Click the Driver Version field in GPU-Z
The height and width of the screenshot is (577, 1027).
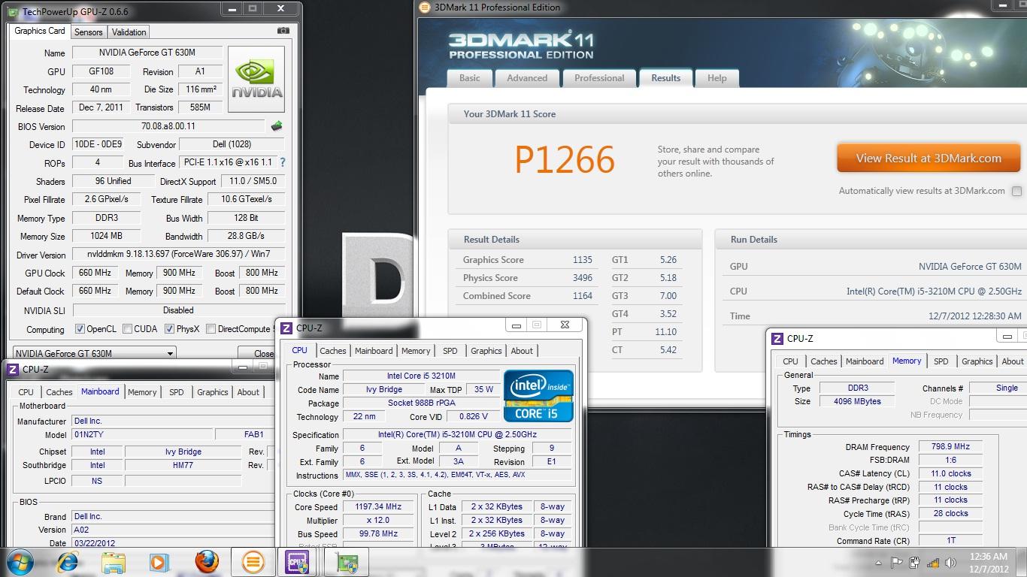point(178,255)
